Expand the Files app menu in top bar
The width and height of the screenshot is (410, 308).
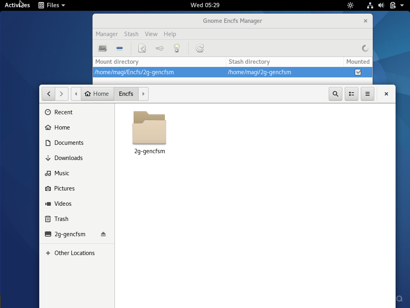coord(52,5)
